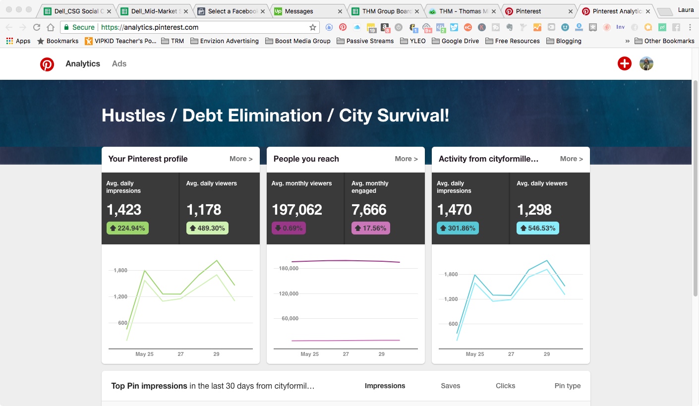Viewport: 699px width, 406px height.
Task: Open the Analytics menu in the header
Action: point(83,64)
